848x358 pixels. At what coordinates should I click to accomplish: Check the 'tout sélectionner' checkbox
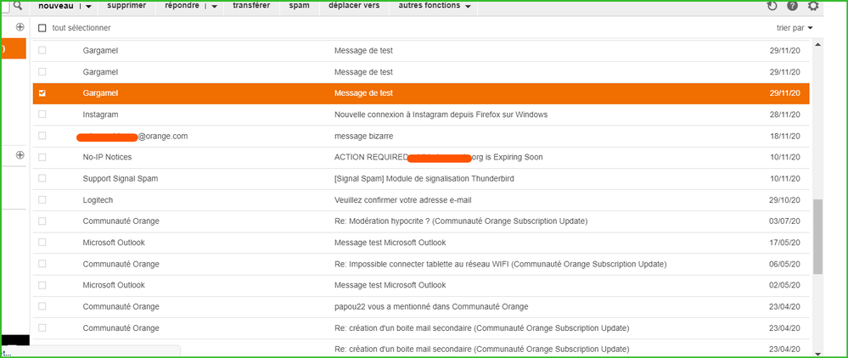coord(42,28)
